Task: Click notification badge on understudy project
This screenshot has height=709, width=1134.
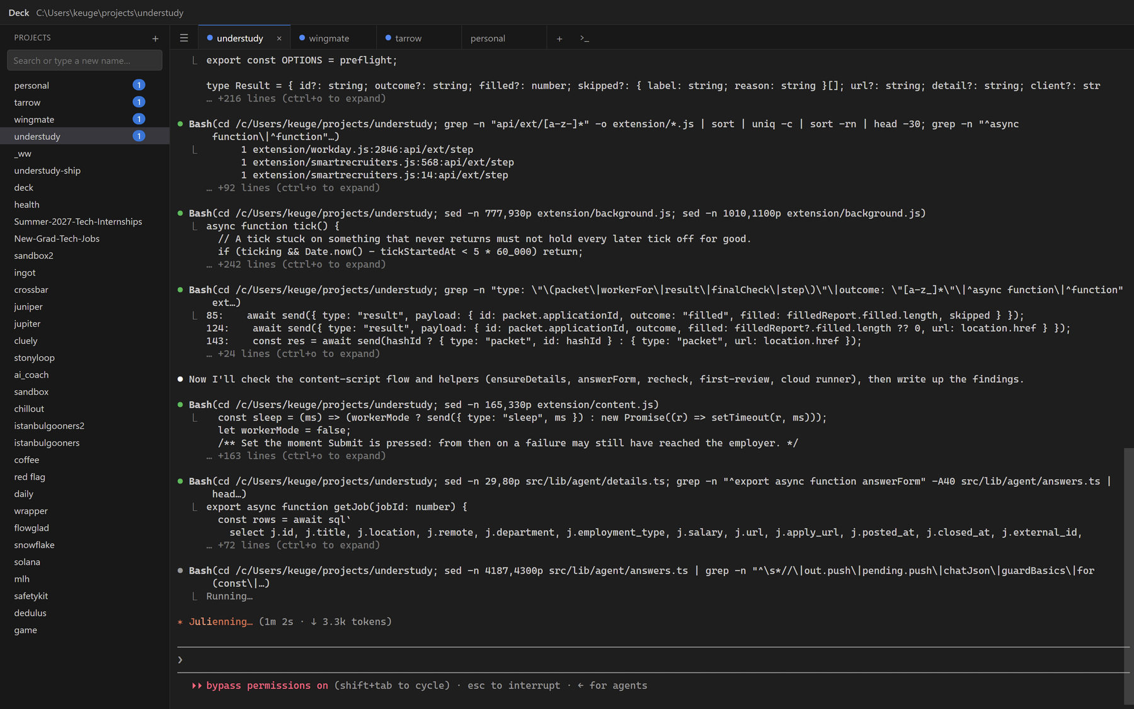Action: (x=139, y=136)
